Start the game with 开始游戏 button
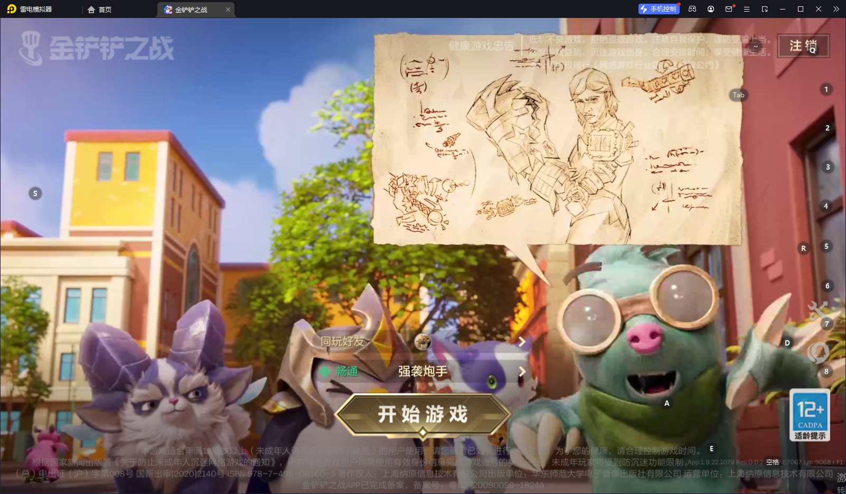 pyautogui.click(x=422, y=415)
